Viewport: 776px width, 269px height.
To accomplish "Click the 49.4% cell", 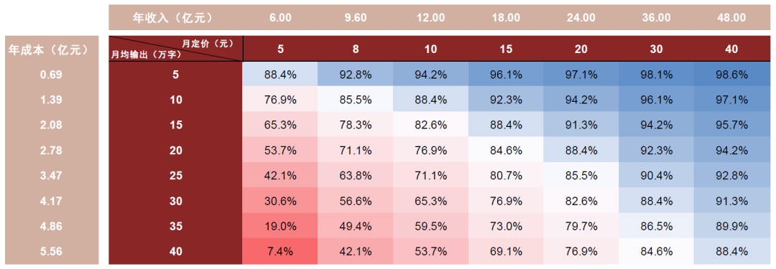I will coord(356,227).
